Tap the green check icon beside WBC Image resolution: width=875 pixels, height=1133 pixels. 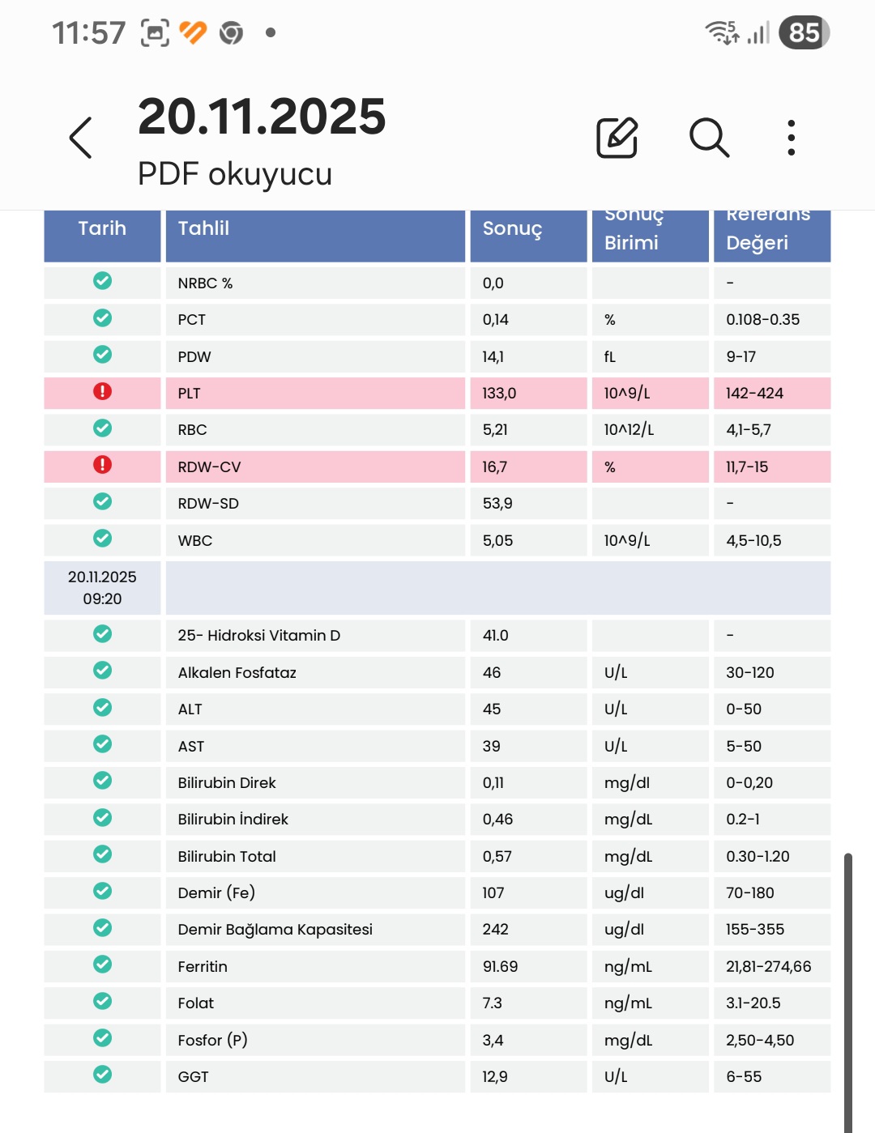102,539
